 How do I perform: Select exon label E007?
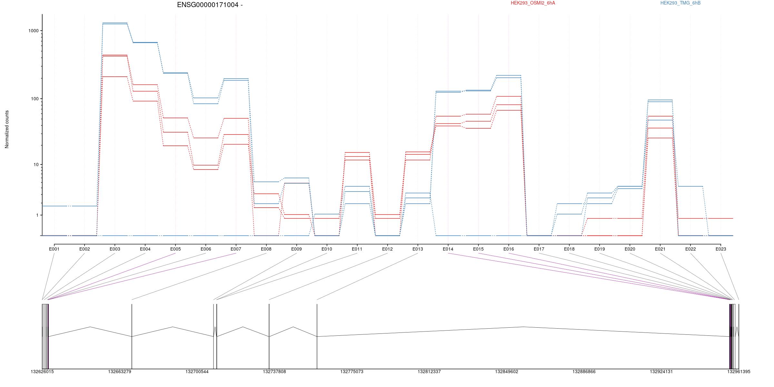[x=236, y=249]
